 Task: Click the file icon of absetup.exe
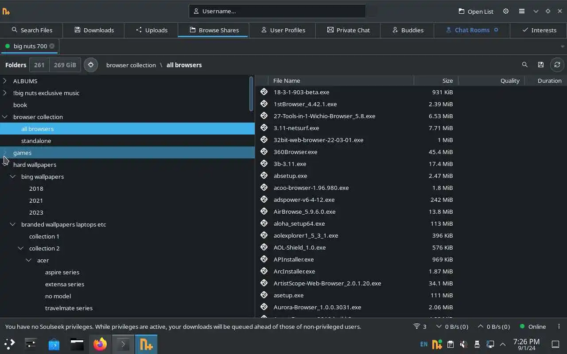point(264,175)
